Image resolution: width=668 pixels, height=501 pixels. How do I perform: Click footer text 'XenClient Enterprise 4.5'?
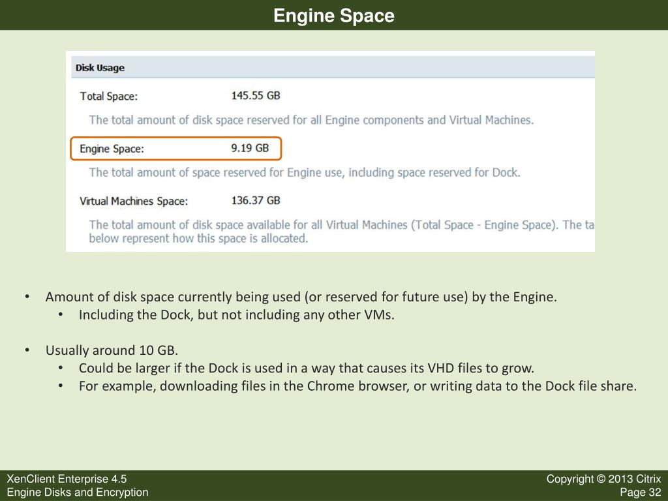coord(67,479)
